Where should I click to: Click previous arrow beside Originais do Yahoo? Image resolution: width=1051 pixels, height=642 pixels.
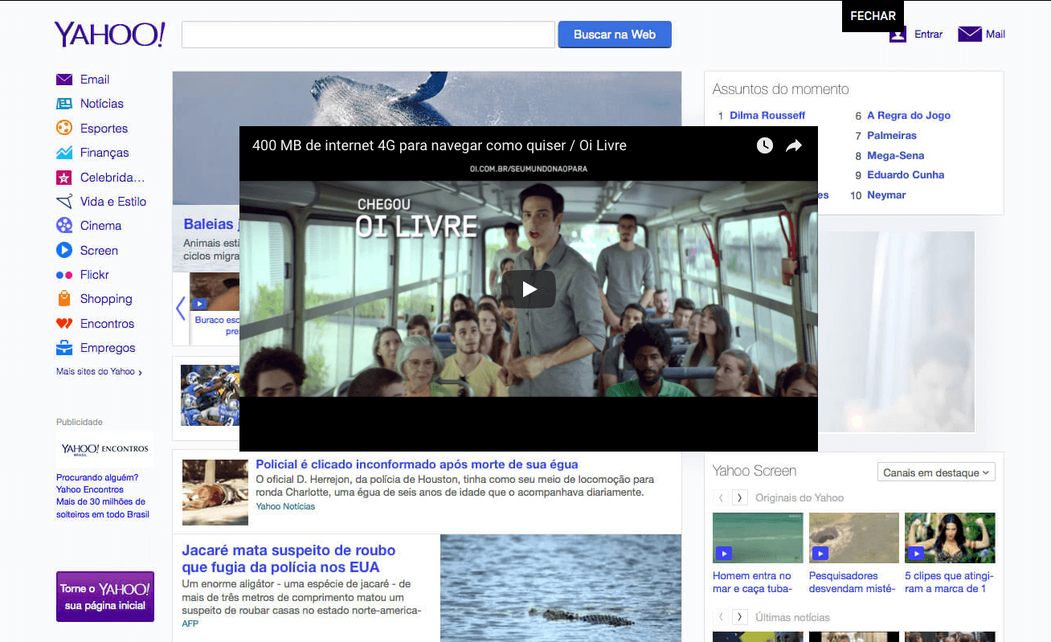tap(722, 497)
